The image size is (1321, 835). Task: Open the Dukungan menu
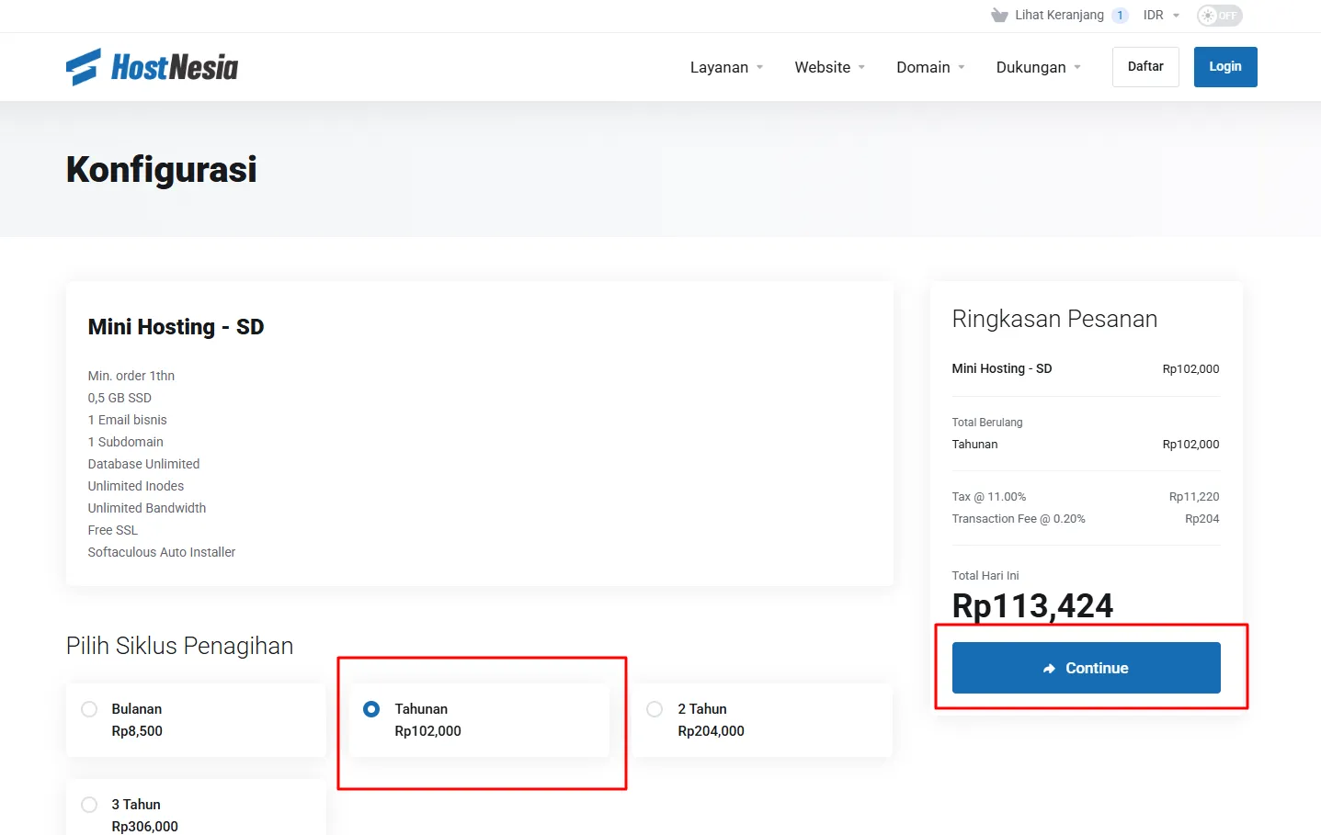[x=1038, y=67]
